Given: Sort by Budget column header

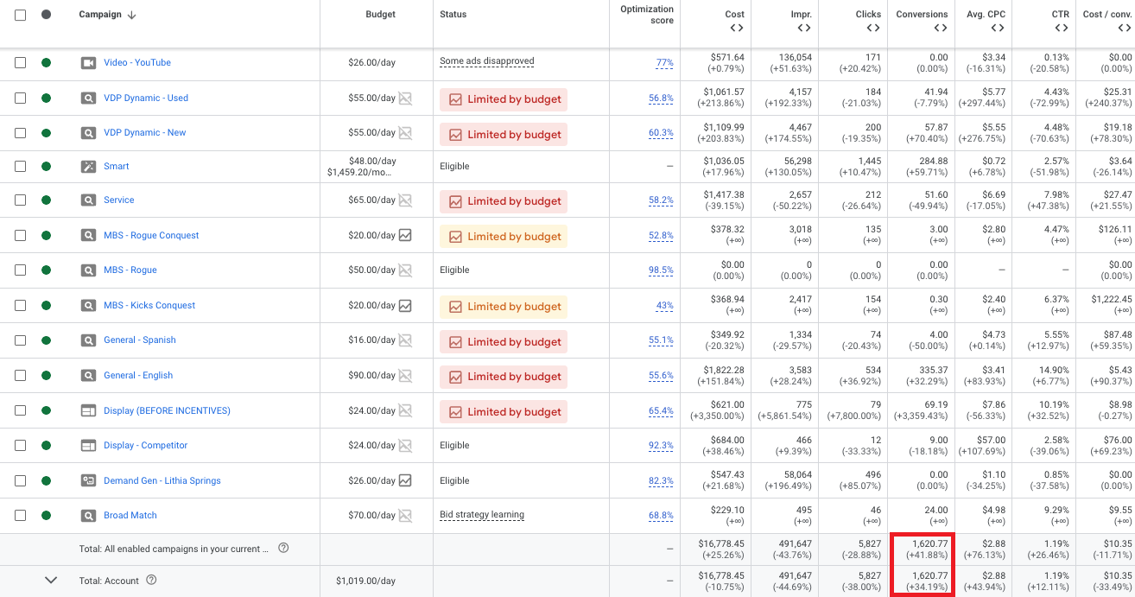Looking at the screenshot, I should (380, 15).
